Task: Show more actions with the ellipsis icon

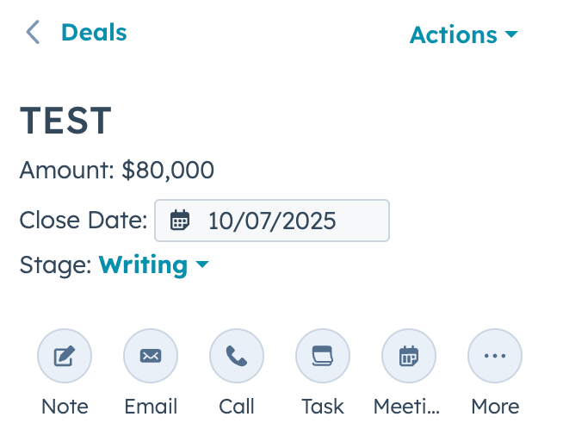Action: pos(495,356)
